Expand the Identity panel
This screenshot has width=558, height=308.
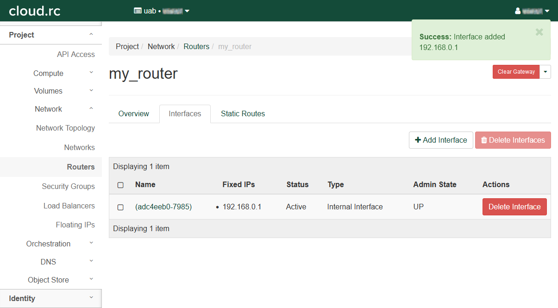coord(22,298)
